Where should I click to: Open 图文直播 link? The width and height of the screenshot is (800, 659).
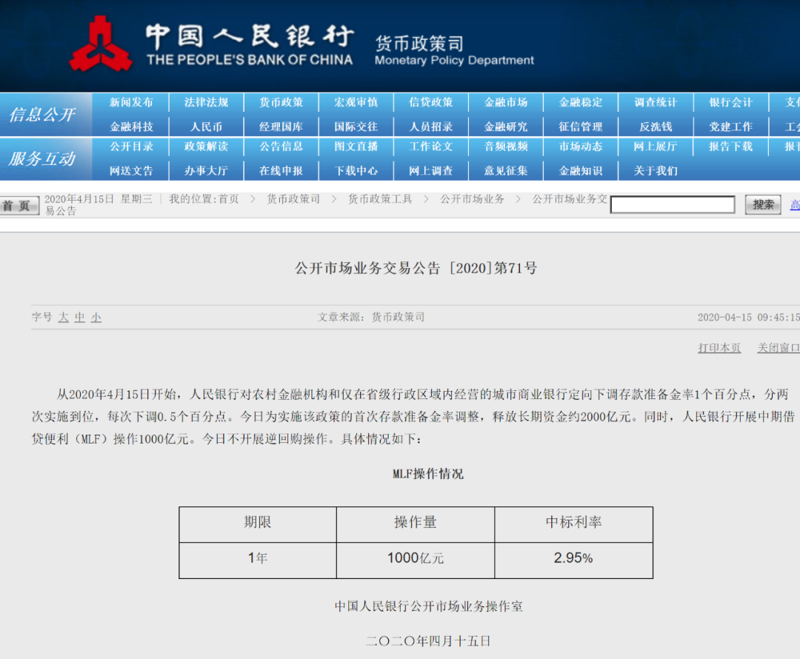356,147
